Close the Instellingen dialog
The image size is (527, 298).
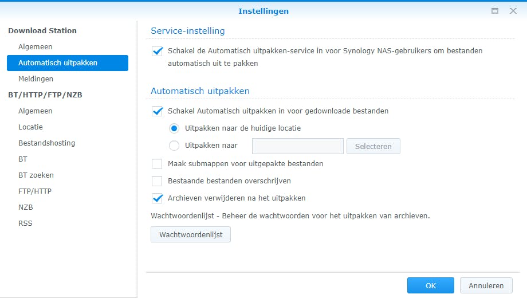click(x=513, y=11)
